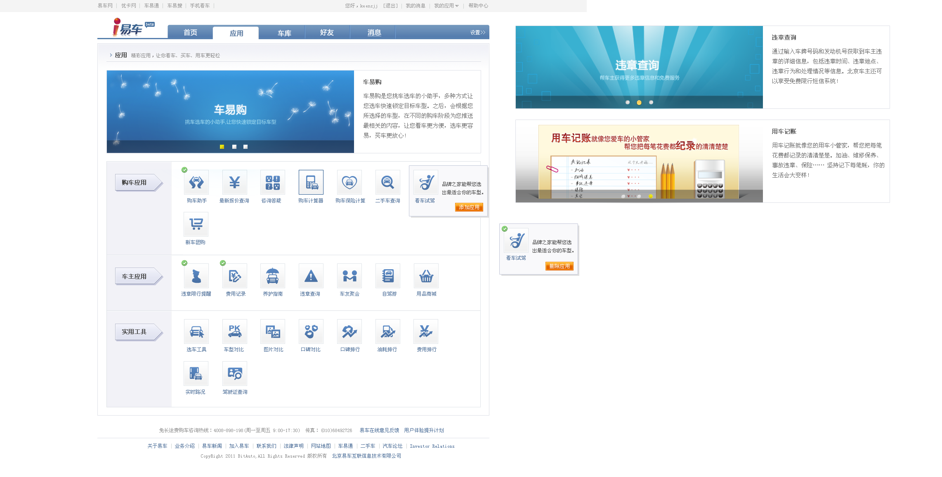Open the 实时路况 app icon
Screen dimensions: 942x477
(x=196, y=374)
